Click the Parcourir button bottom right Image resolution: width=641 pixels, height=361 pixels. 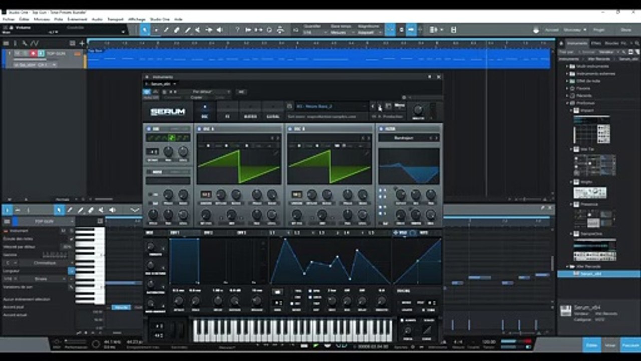[630, 345]
